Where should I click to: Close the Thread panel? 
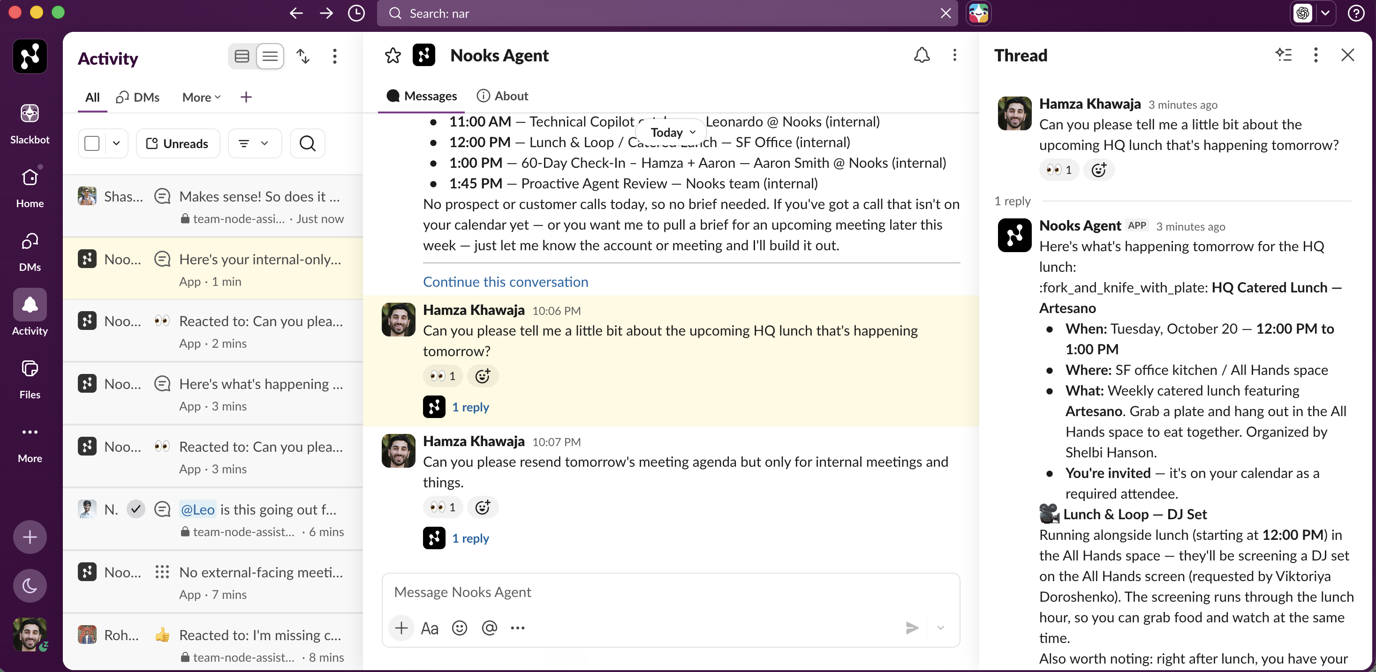(1348, 55)
